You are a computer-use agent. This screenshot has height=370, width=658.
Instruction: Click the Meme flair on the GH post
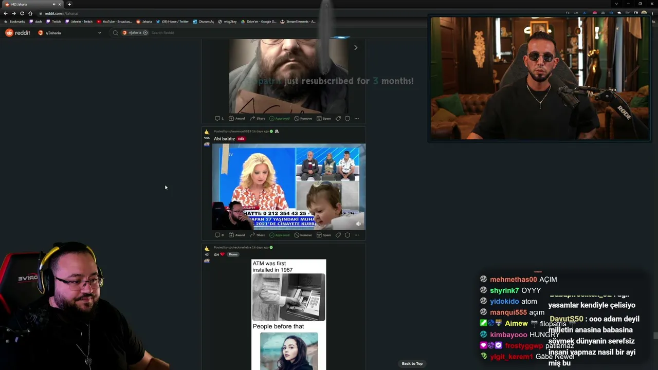click(233, 254)
